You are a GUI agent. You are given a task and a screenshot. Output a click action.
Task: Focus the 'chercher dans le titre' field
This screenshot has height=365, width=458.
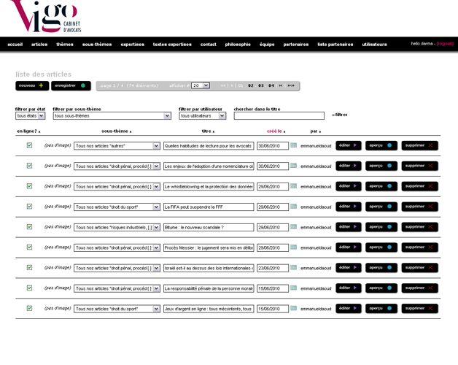click(279, 116)
